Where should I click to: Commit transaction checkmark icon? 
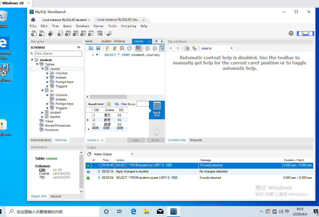tap(148, 48)
